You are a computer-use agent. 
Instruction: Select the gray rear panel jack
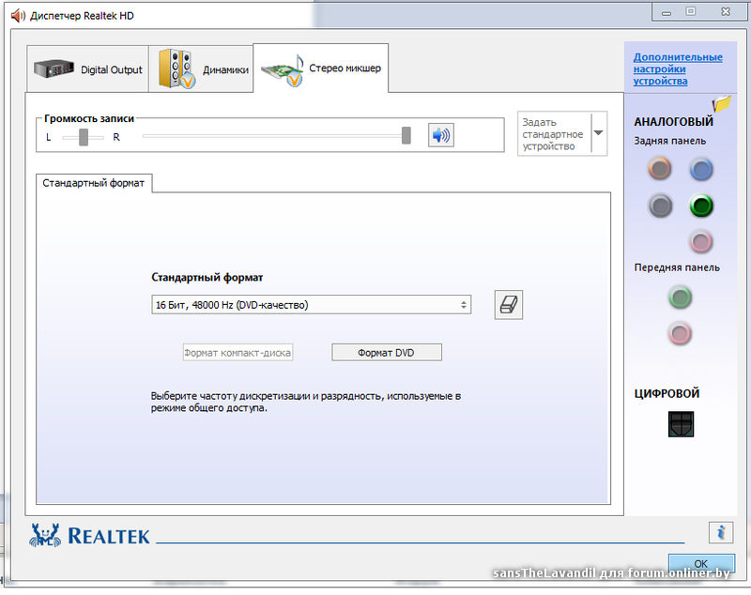pyautogui.click(x=661, y=206)
